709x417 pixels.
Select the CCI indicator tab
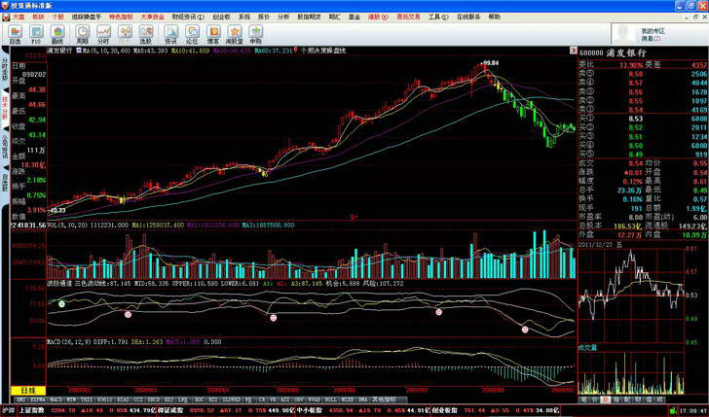[137, 400]
